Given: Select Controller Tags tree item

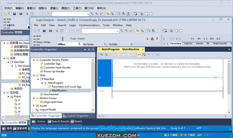Looking at the screenshot, I should (x=52, y=64).
